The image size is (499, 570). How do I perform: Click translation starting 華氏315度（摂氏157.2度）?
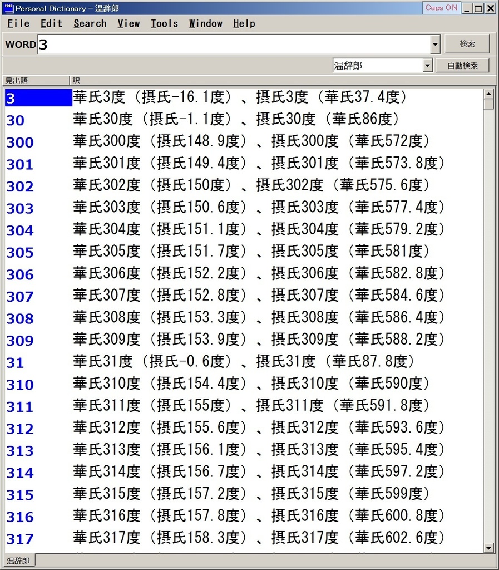pos(251,494)
